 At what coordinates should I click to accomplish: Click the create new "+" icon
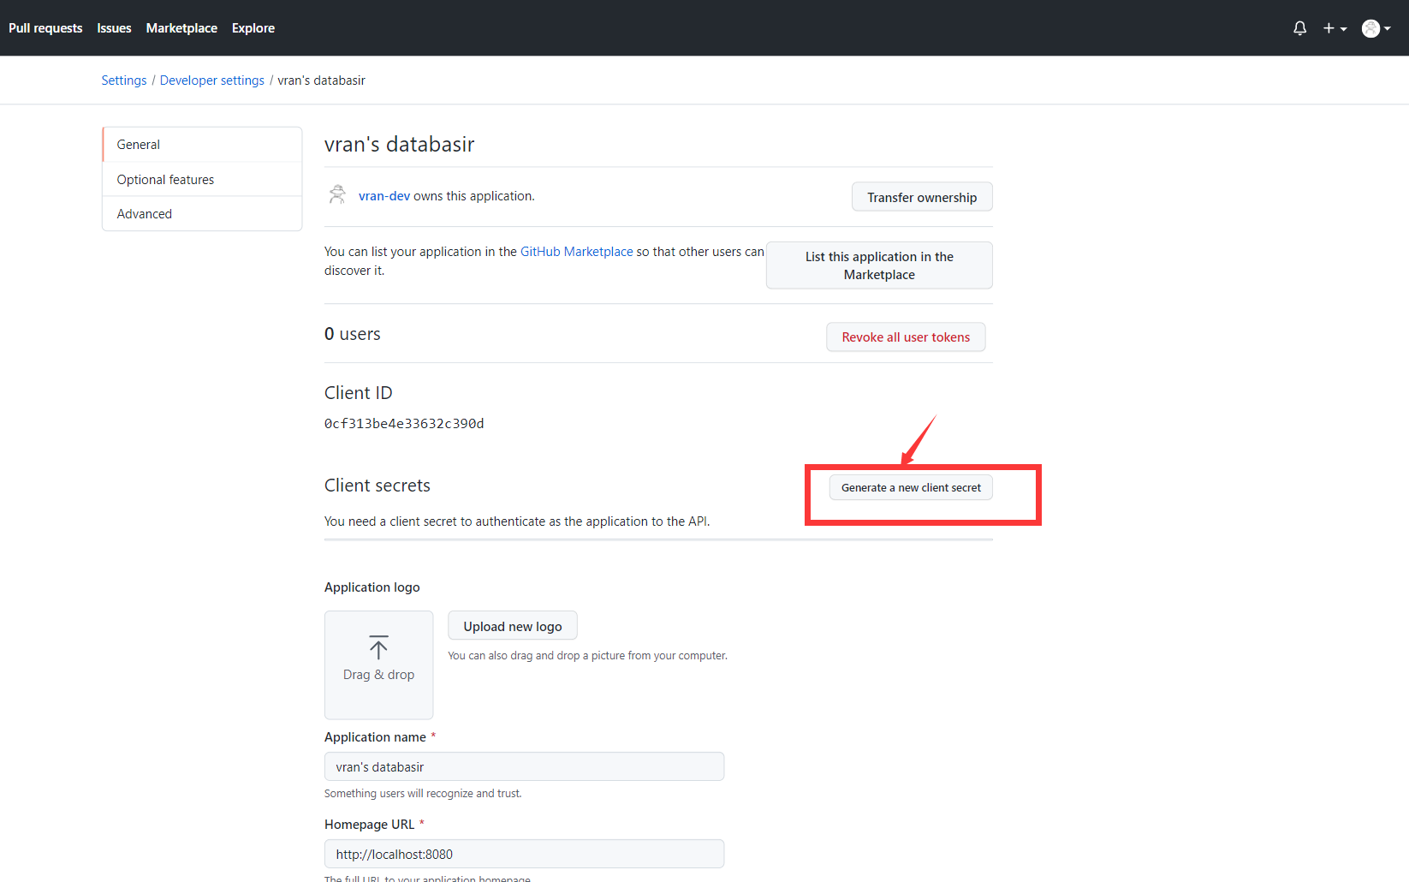(x=1328, y=27)
